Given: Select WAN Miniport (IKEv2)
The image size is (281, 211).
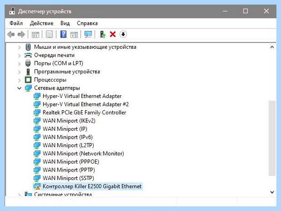Looking at the screenshot, I should click(x=69, y=121).
